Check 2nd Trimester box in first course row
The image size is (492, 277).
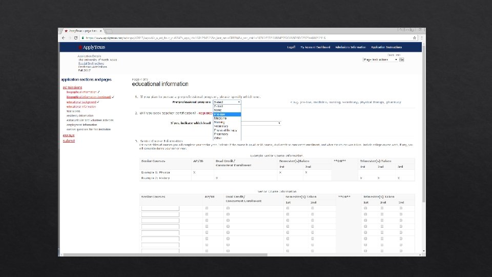coord(382,208)
